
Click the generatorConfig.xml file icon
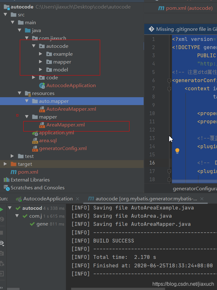click(x=35, y=149)
